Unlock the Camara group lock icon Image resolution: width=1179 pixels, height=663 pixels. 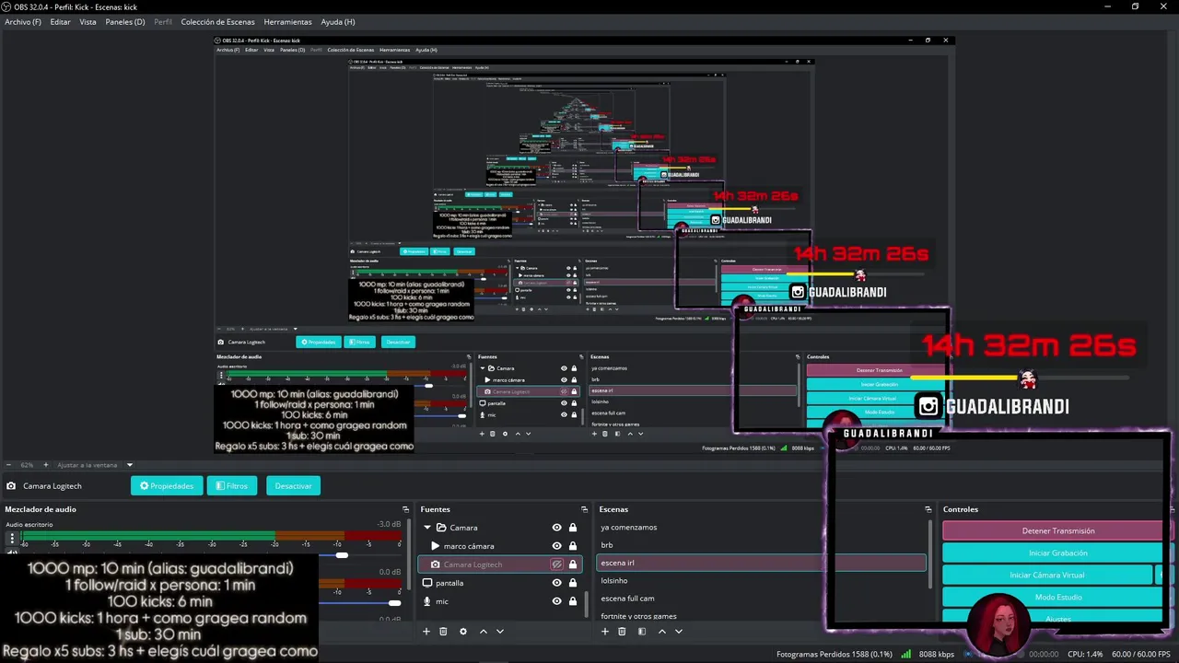[x=573, y=528]
